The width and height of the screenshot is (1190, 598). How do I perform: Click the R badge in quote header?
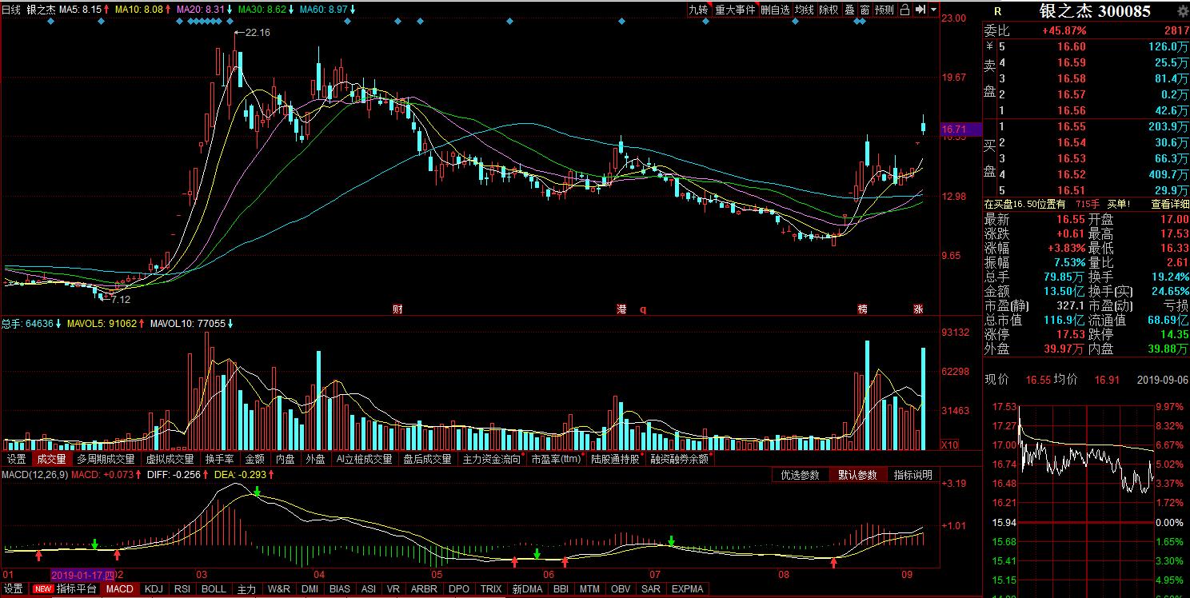tap(997, 11)
